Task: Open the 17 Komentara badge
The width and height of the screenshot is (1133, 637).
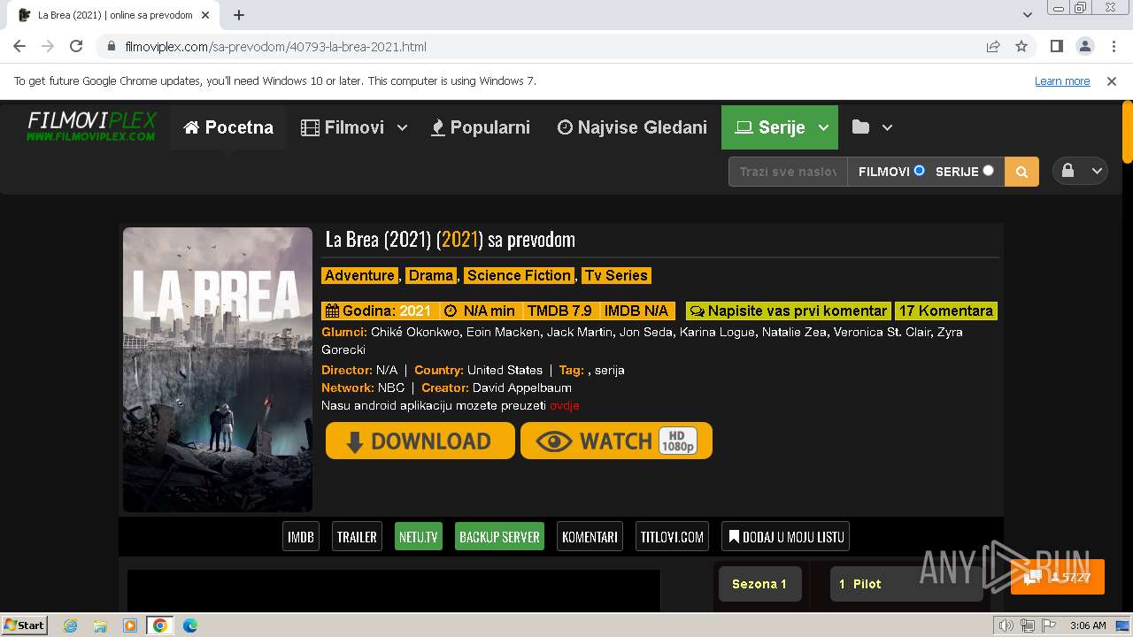Action: tap(946, 311)
